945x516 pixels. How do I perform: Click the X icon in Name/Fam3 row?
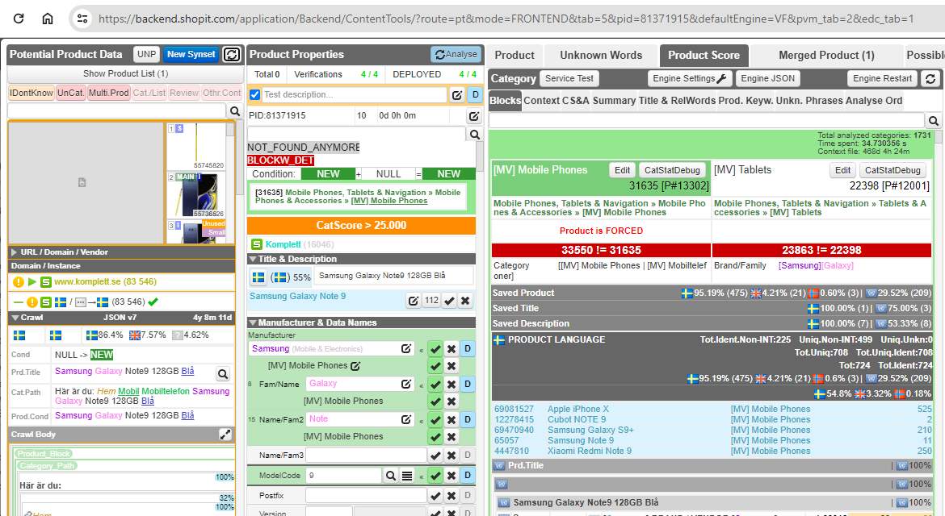coord(451,456)
